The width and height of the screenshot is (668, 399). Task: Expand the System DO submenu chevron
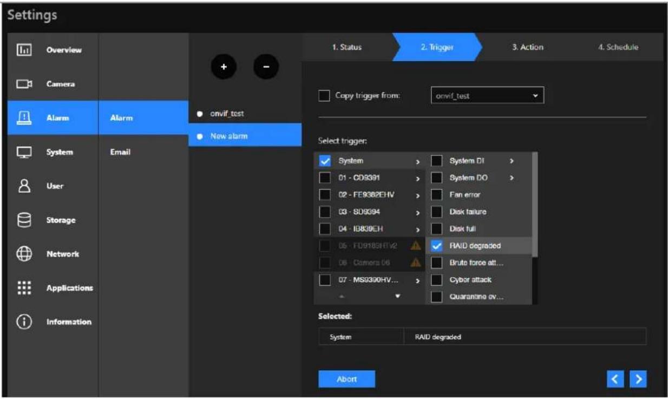tap(512, 178)
